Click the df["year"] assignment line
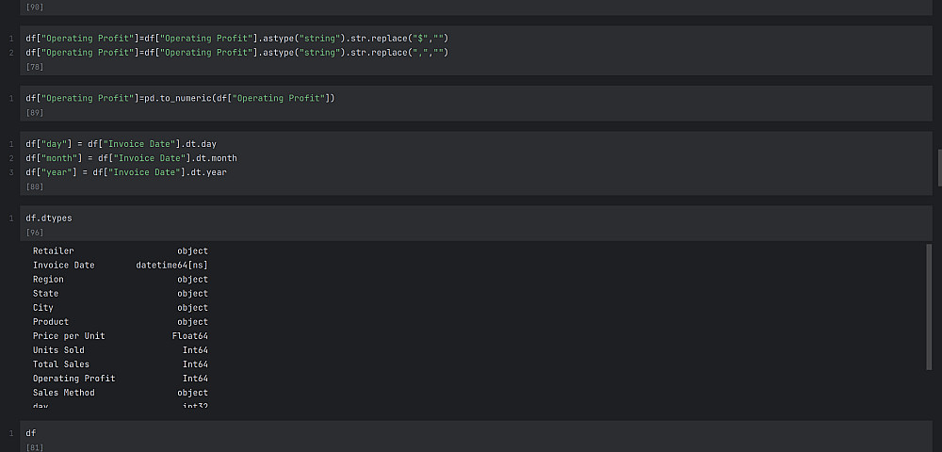Image resolution: width=942 pixels, height=452 pixels. point(126,173)
